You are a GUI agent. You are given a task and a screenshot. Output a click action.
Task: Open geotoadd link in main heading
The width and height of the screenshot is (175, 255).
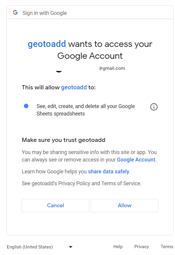pos(47,44)
